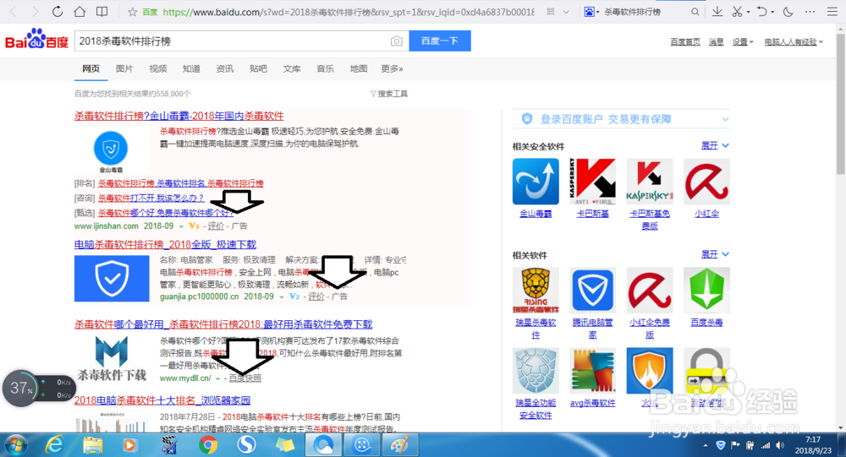846x457 pixels.
Task: Open result 电脑杀毒软件排行榜_2018全版_极速下载
Action: click(165, 245)
